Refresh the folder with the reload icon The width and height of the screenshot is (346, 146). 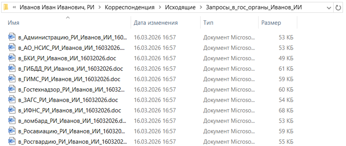tap(337, 7)
